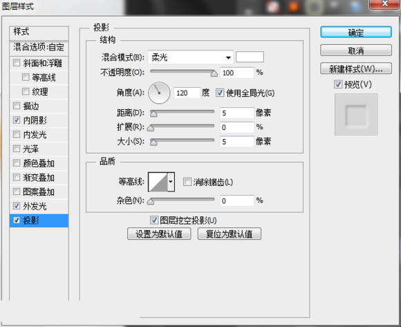Open 新建样式(W)... dialog
401x327 pixels.
tap(356, 68)
